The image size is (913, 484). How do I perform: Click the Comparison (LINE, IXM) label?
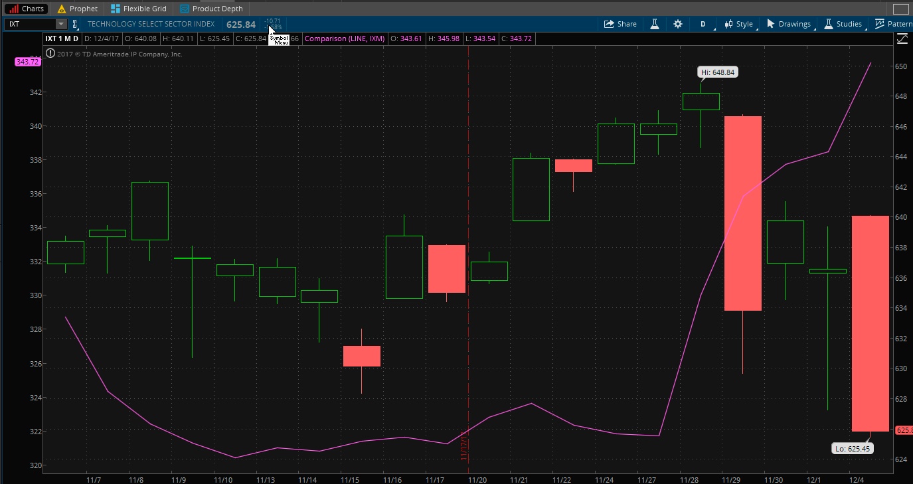[345, 39]
